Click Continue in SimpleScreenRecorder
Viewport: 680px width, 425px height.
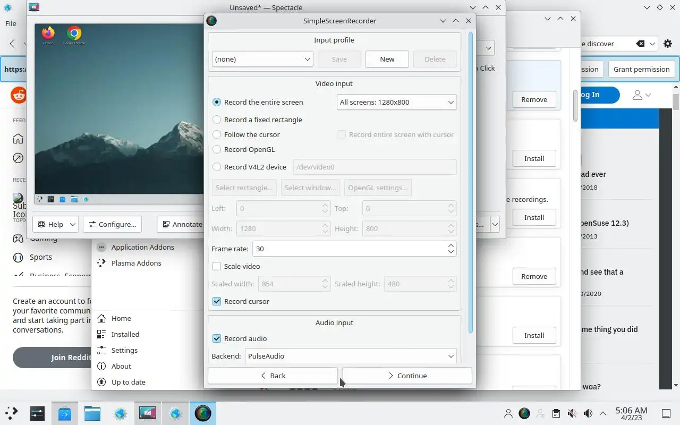tap(407, 376)
